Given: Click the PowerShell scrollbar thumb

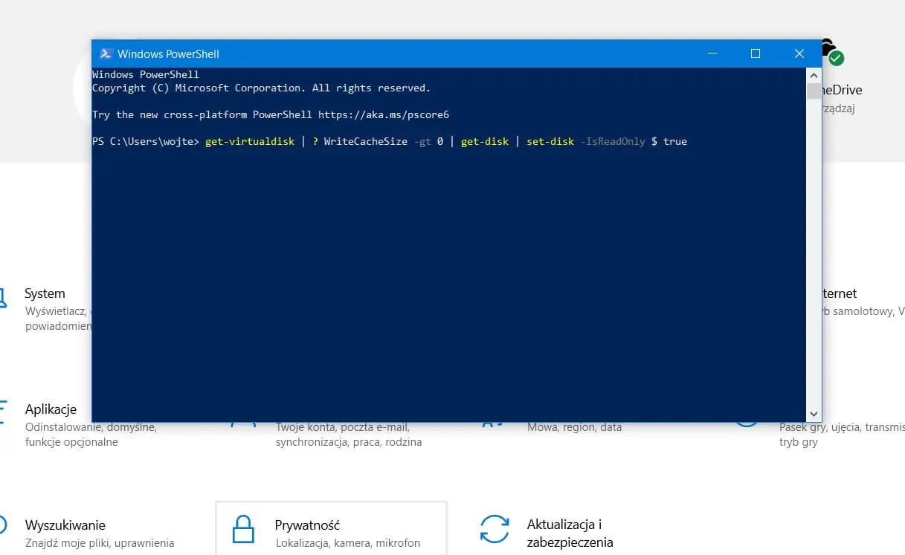Looking at the screenshot, I should click(813, 89).
